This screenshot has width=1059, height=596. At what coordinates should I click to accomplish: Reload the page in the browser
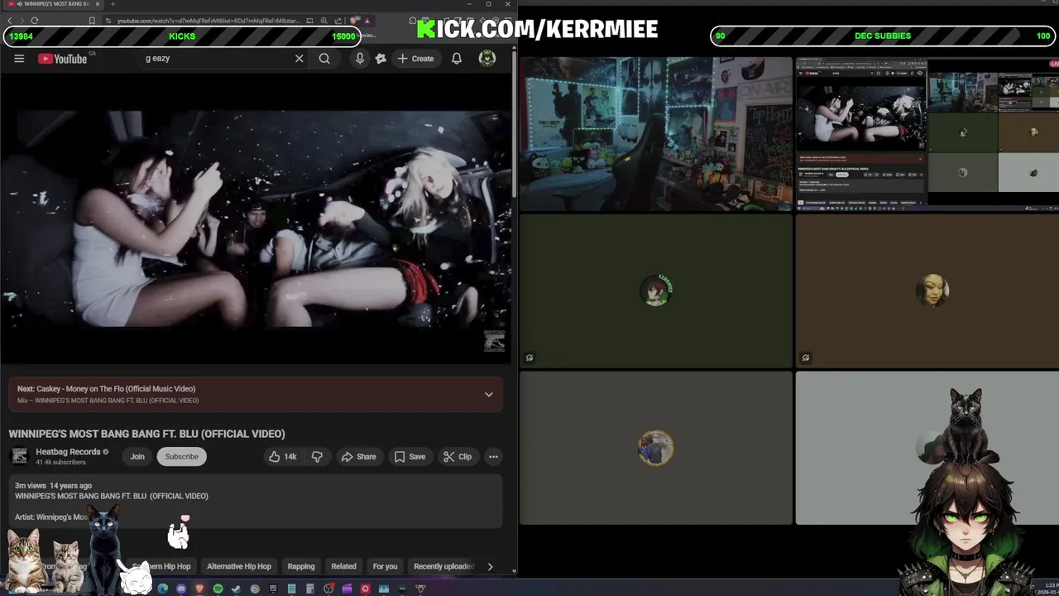34,21
